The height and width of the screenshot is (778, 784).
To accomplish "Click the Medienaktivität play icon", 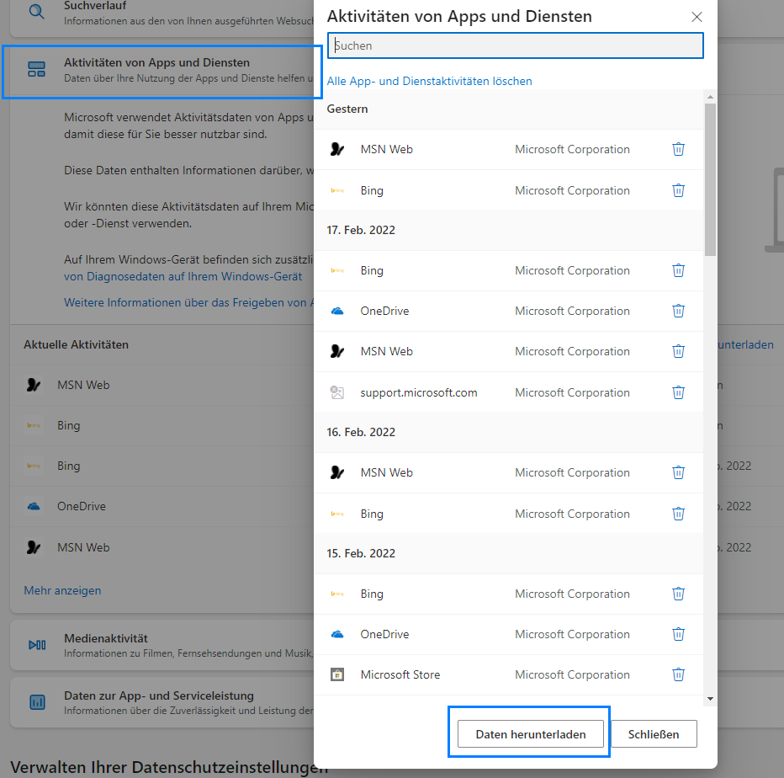I will (x=37, y=645).
